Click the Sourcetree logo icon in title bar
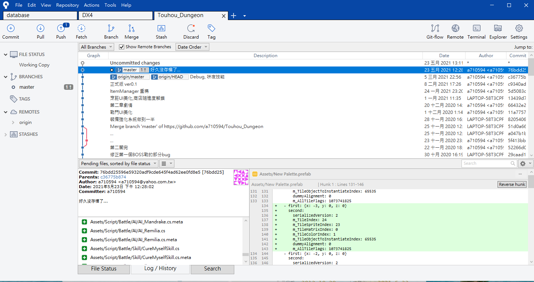Image resolution: width=534 pixels, height=282 pixels. point(6,5)
